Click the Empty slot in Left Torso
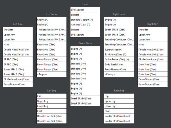Viewport: 171px width, 128px height. 52,74
